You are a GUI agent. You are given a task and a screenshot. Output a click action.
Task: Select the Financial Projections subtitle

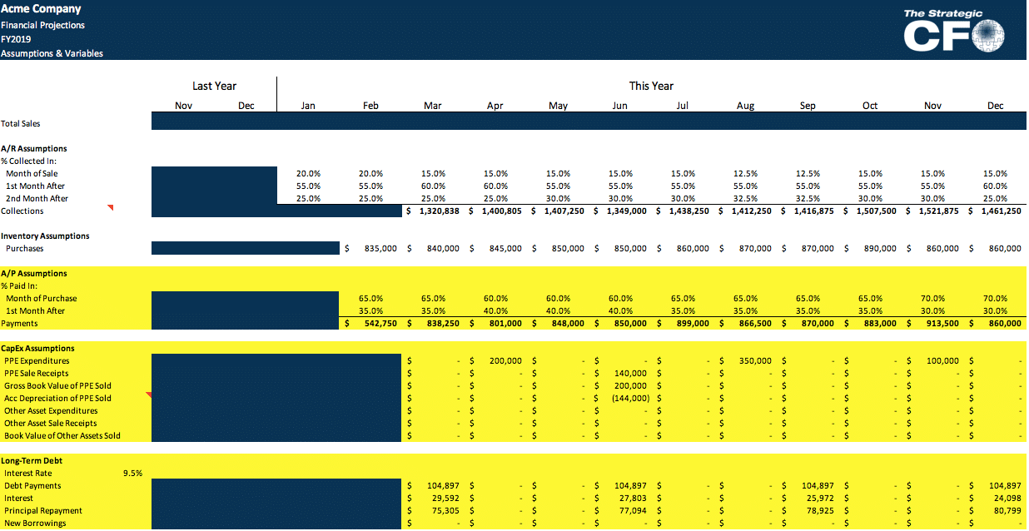42,25
